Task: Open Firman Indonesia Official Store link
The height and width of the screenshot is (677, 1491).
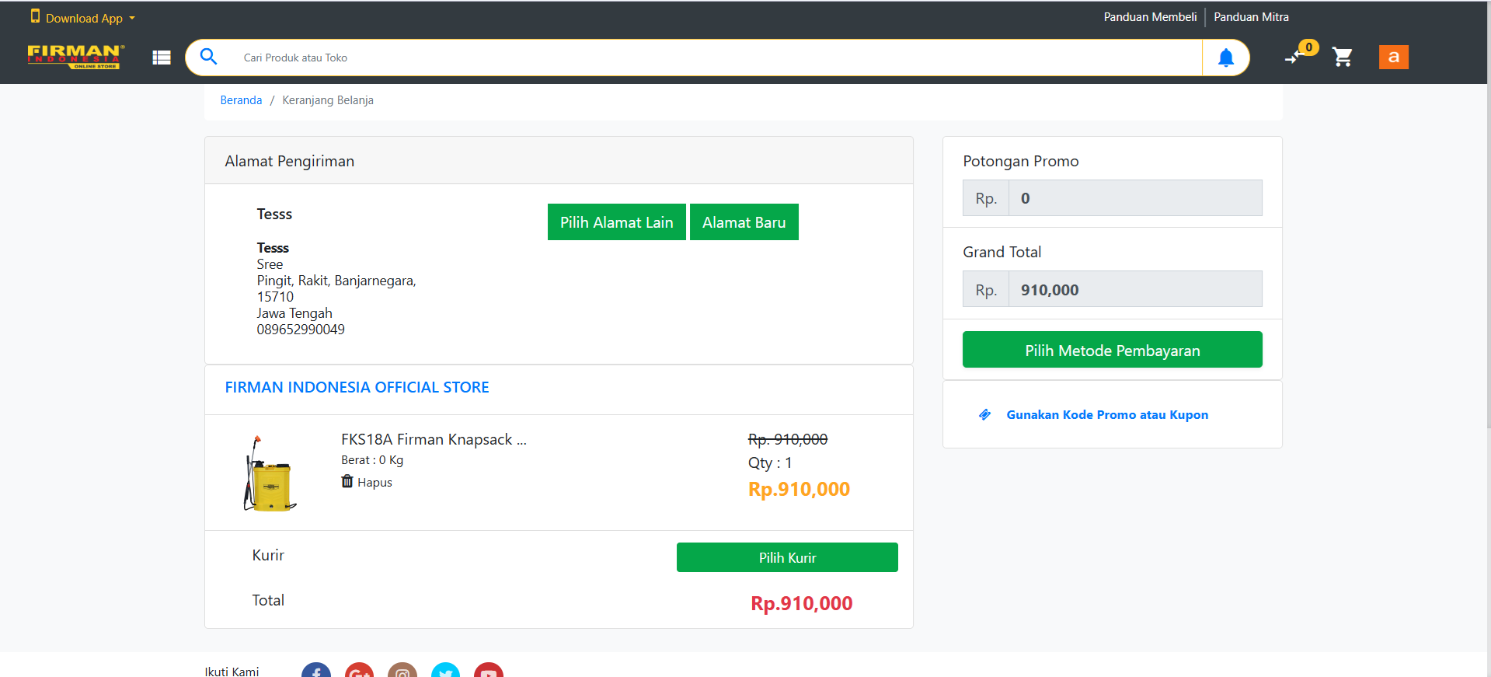Action: (x=357, y=387)
